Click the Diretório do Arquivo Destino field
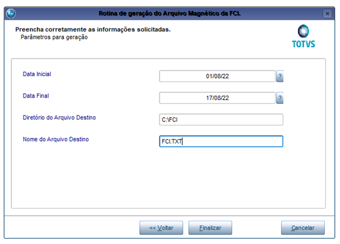 coord(221,120)
